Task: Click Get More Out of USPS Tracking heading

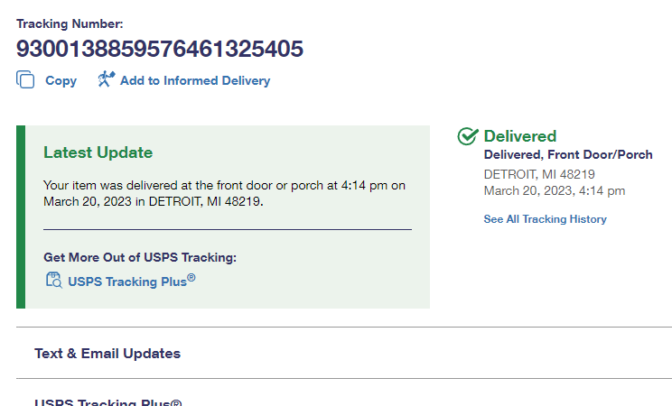Action: (139, 258)
